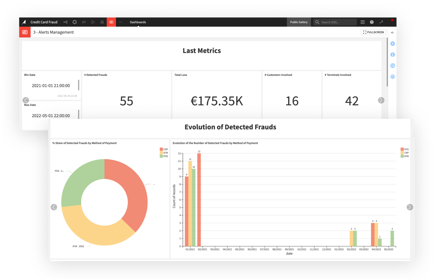Click the active red Dashboards icon
This screenshot has width=435, height=279.
pos(111,22)
